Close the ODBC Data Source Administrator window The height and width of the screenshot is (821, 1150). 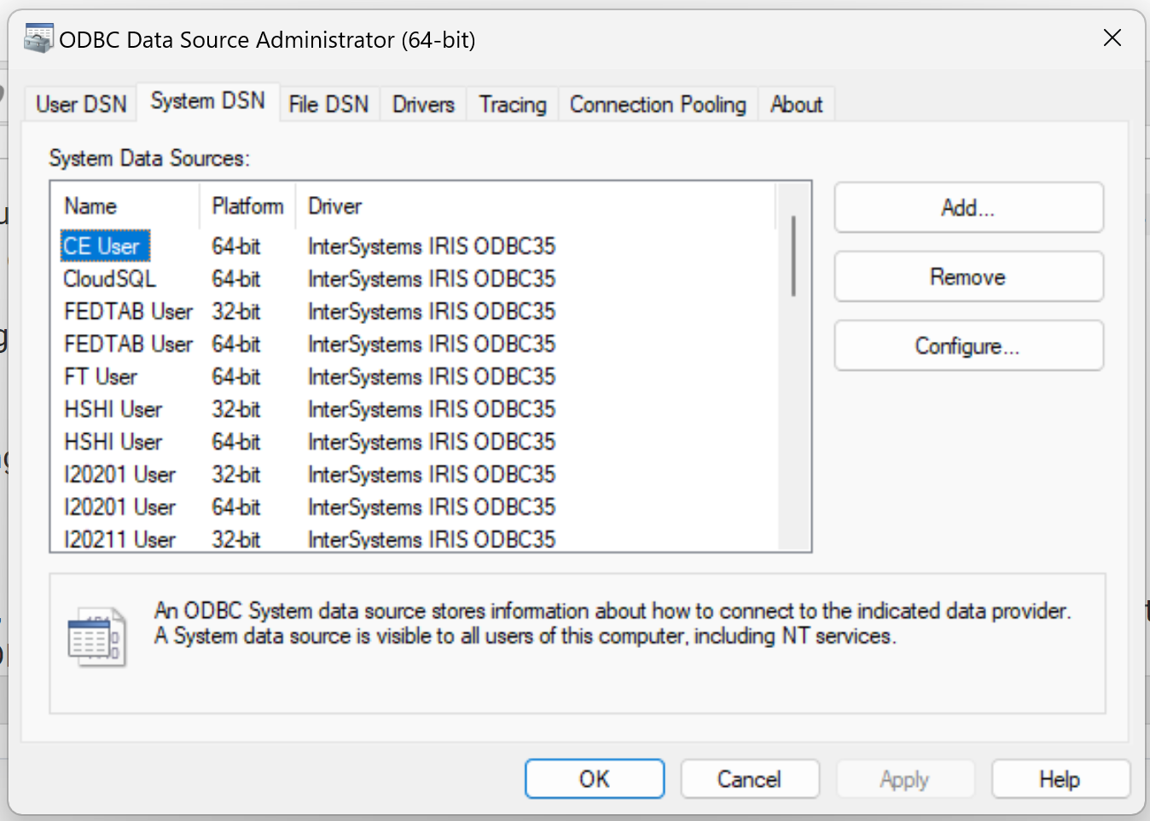(1112, 38)
